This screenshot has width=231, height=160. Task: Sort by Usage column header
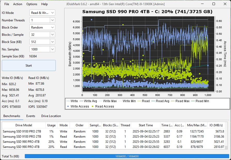(x=51, y=125)
